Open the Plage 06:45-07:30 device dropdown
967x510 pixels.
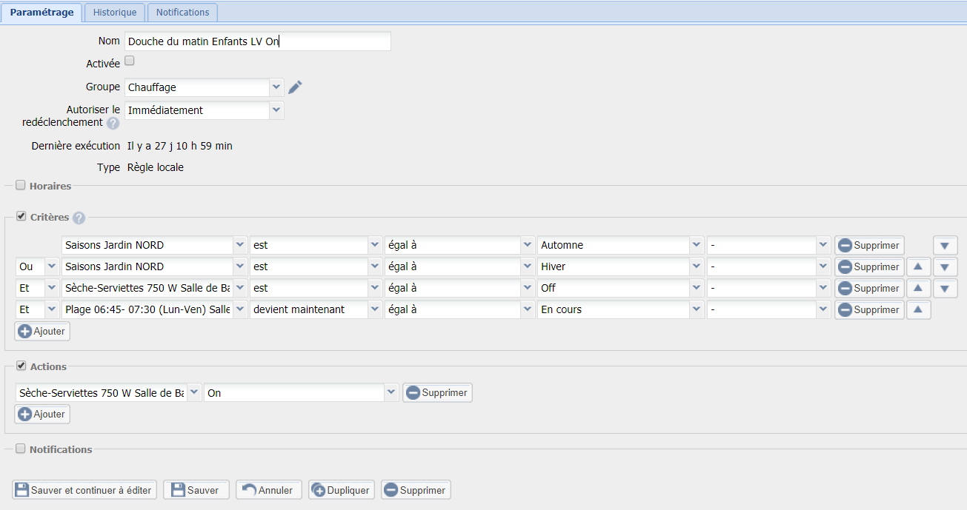pos(240,309)
